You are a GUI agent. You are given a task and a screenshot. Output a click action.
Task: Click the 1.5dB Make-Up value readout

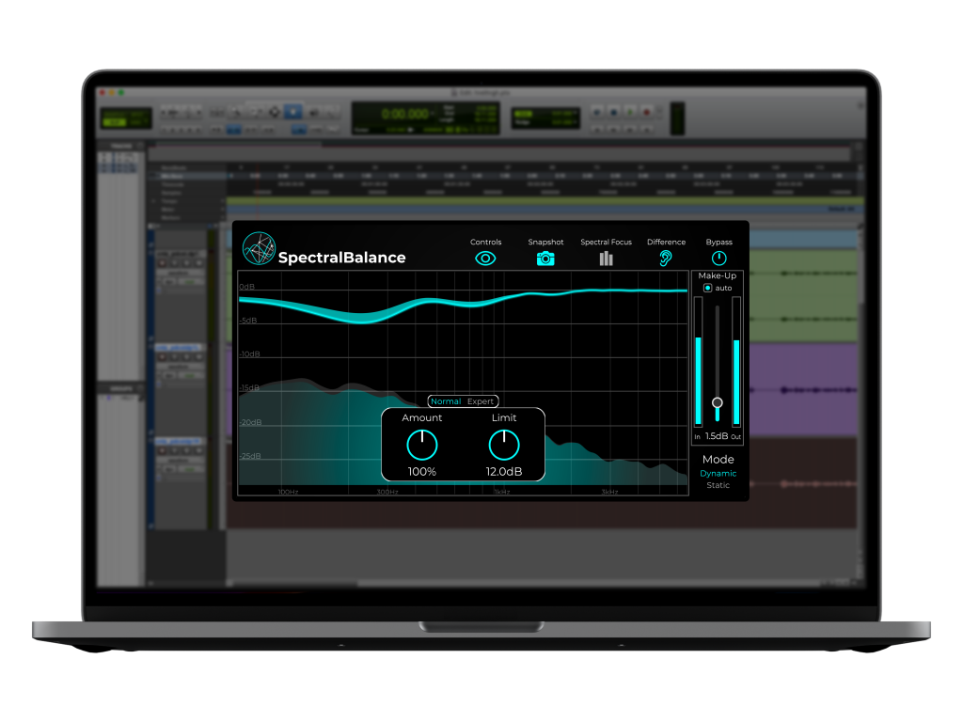(x=717, y=436)
